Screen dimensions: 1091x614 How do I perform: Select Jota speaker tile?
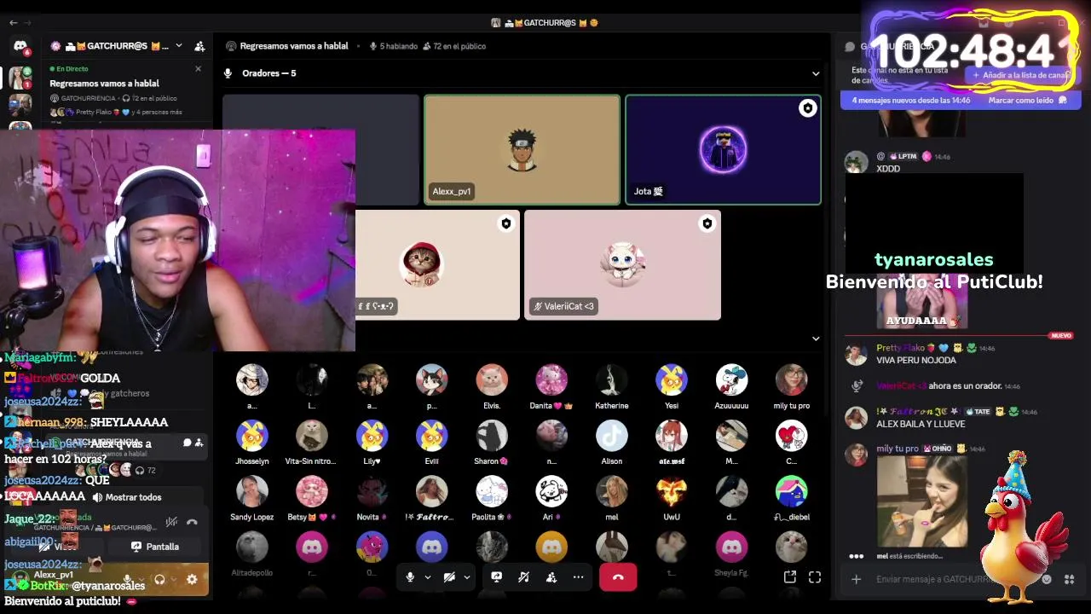(x=724, y=150)
